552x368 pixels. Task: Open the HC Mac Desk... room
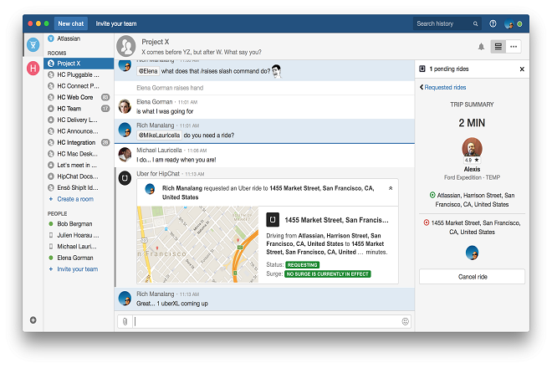[x=79, y=154]
